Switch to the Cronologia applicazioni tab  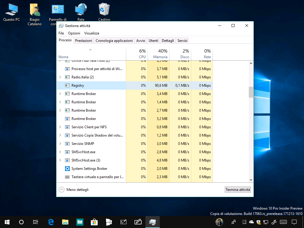coord(114,41)
